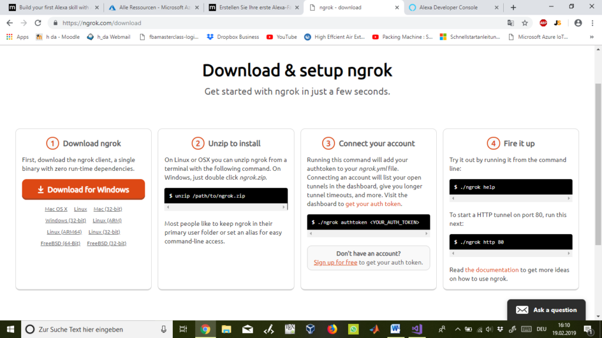Click the padlock site info icon
This screenshot has width=602, height=338.
pos(55,23)
